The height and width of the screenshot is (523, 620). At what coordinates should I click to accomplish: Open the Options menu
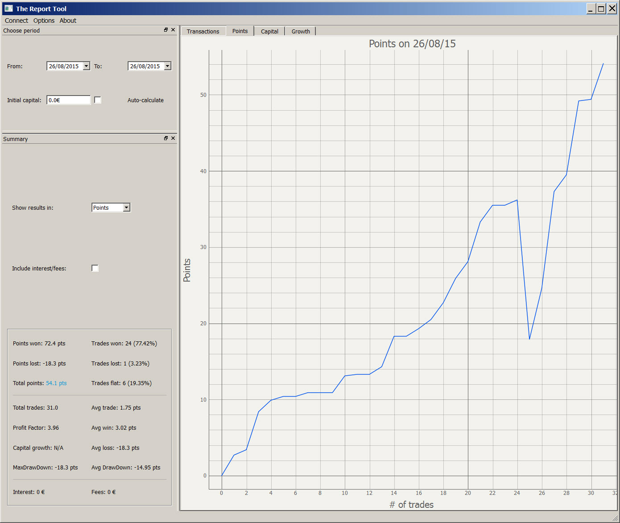point(44,21)
